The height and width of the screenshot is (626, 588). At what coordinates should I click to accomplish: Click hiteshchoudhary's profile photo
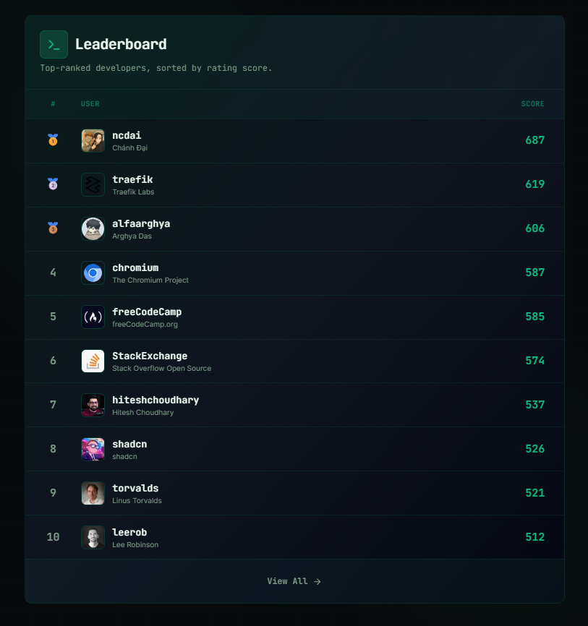tap(93, 405)
